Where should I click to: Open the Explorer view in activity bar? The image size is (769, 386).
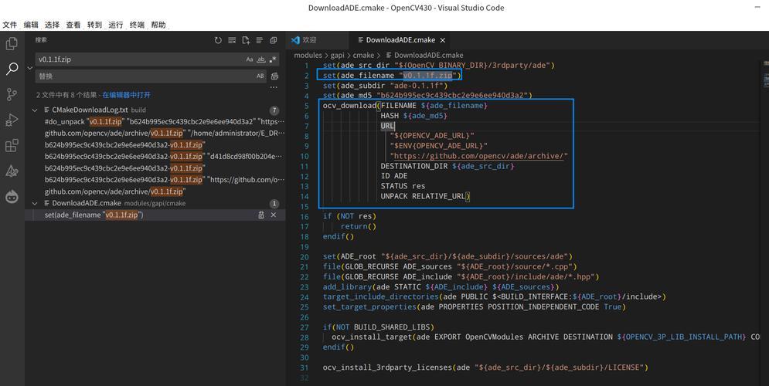[12, 43]
